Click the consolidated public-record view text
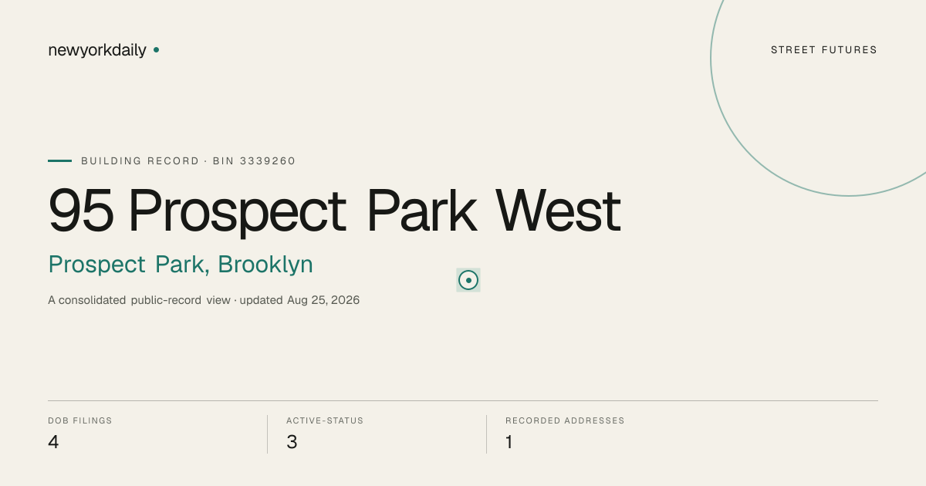Image resolution: width=926 pixels, height=486 pixels. pyautogui.click(x=139, y=300)
